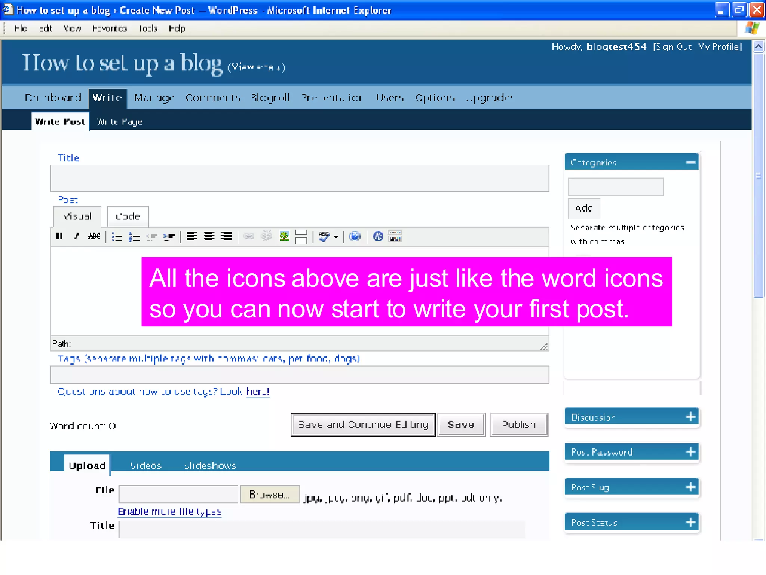Viewport: 766px width, 575px height.
Task: Expand the Post Slug panel
Action: pos(690,487)
